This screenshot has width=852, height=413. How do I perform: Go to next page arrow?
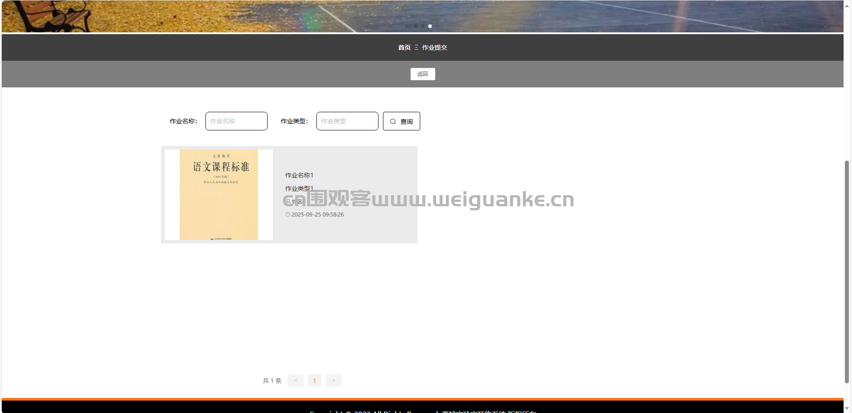pos(334,381)
